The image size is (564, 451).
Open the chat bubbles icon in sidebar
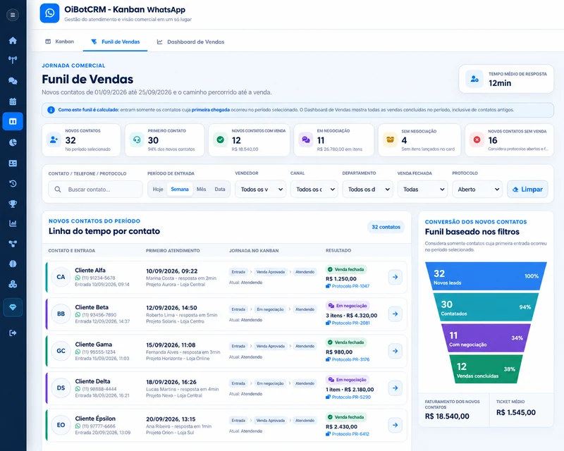click(x=13, y=81)
